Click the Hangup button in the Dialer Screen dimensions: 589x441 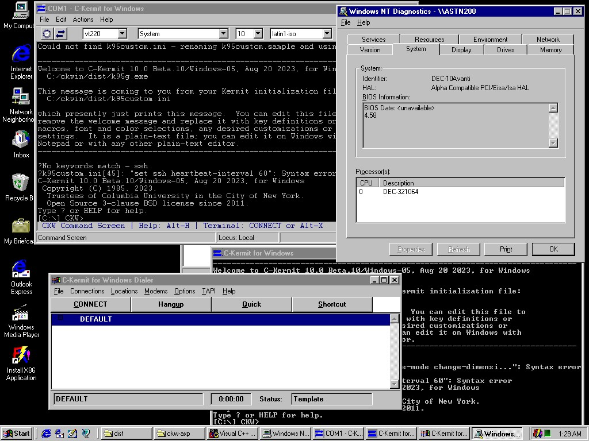[x=171, y=304]
